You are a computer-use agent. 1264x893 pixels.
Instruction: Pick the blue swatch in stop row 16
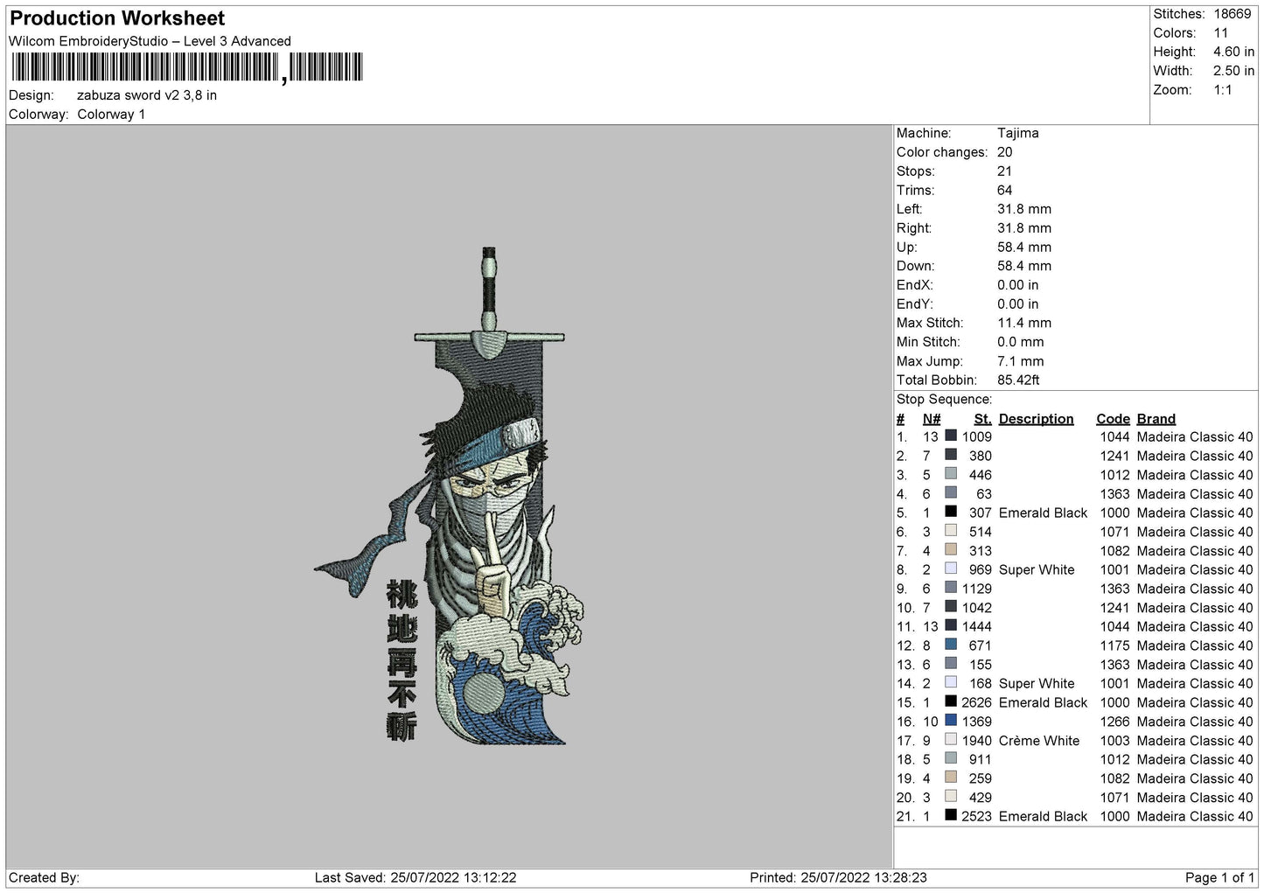click(951, 721)
